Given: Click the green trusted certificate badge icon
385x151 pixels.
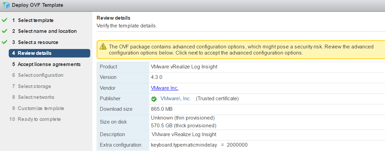Looking at the screenshot, I should point(154,99).
